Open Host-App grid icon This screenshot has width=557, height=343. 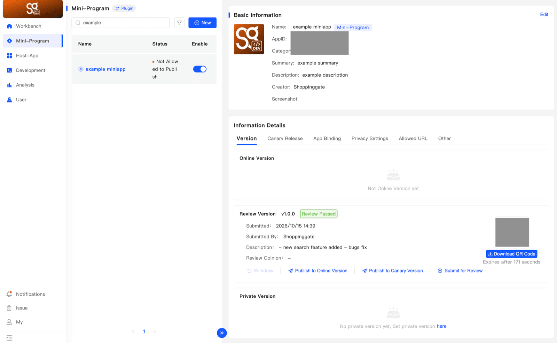(9, 55)
